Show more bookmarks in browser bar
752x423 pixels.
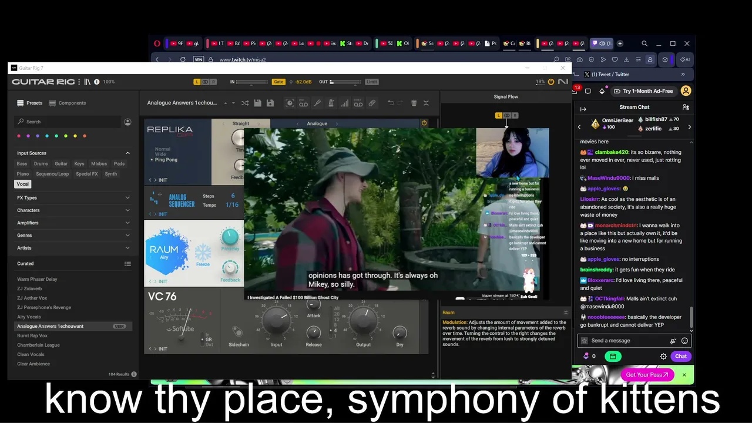tap(683, 75)
